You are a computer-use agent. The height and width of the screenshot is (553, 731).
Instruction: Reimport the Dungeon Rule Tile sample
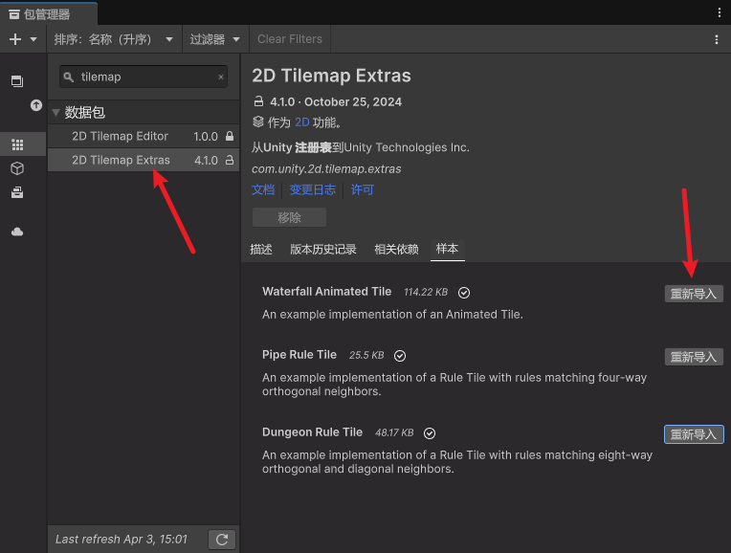click(694, 434)
